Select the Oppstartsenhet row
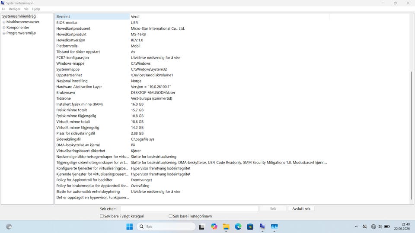 click(x=192, y=75)
